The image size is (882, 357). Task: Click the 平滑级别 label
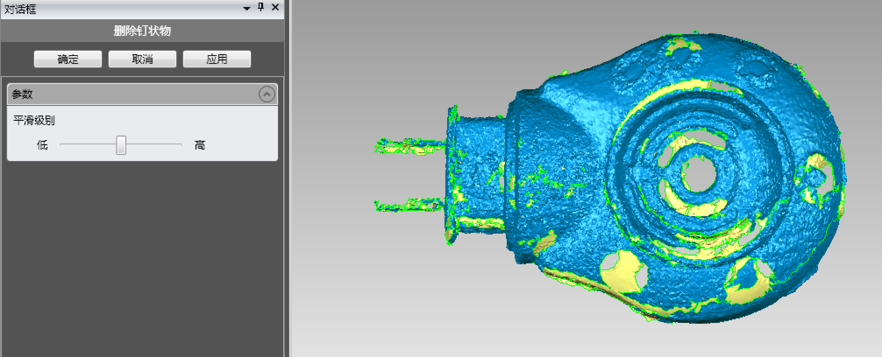[x=34, y=120]
